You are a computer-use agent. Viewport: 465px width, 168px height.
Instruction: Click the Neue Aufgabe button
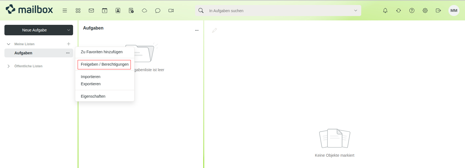coord(34,30)
